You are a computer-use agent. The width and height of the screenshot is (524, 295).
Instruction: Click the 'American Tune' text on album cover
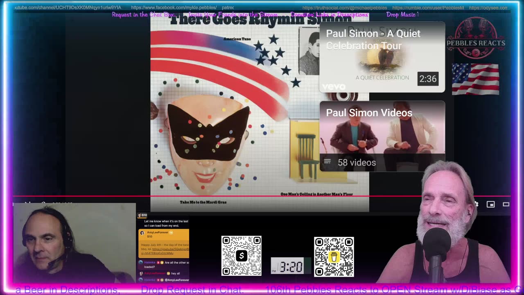(x=237, y=39)
